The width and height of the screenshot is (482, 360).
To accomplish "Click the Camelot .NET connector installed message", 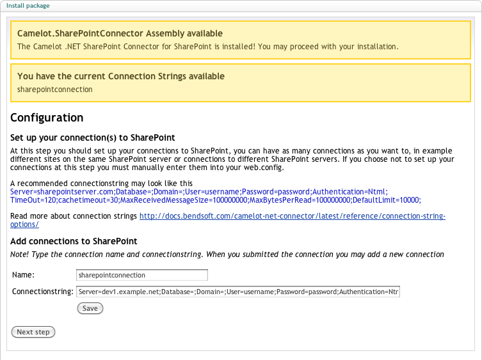I will (x=208, y=47).
